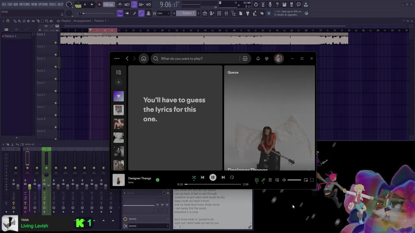Screen dimensions: 415x233
Task: Open the OPTIONS menu in FL Studio
Action: [x=43, y=5]
